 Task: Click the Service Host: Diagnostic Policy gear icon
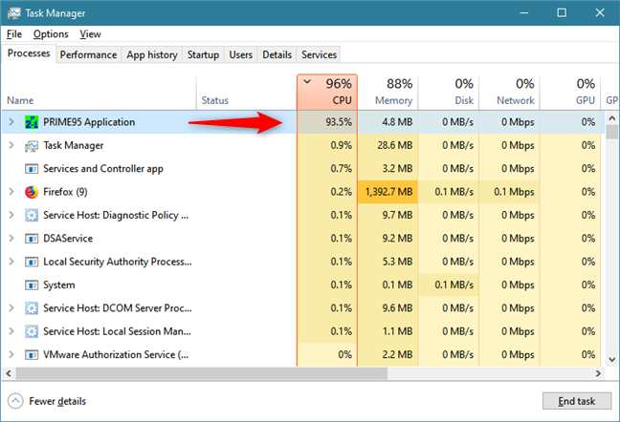[x=32, y=216]
